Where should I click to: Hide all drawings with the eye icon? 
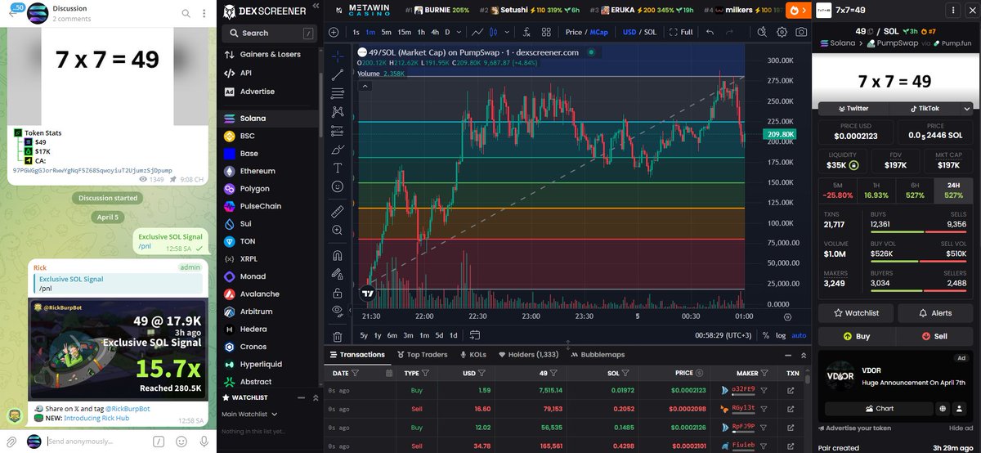(x=337, y=311)
